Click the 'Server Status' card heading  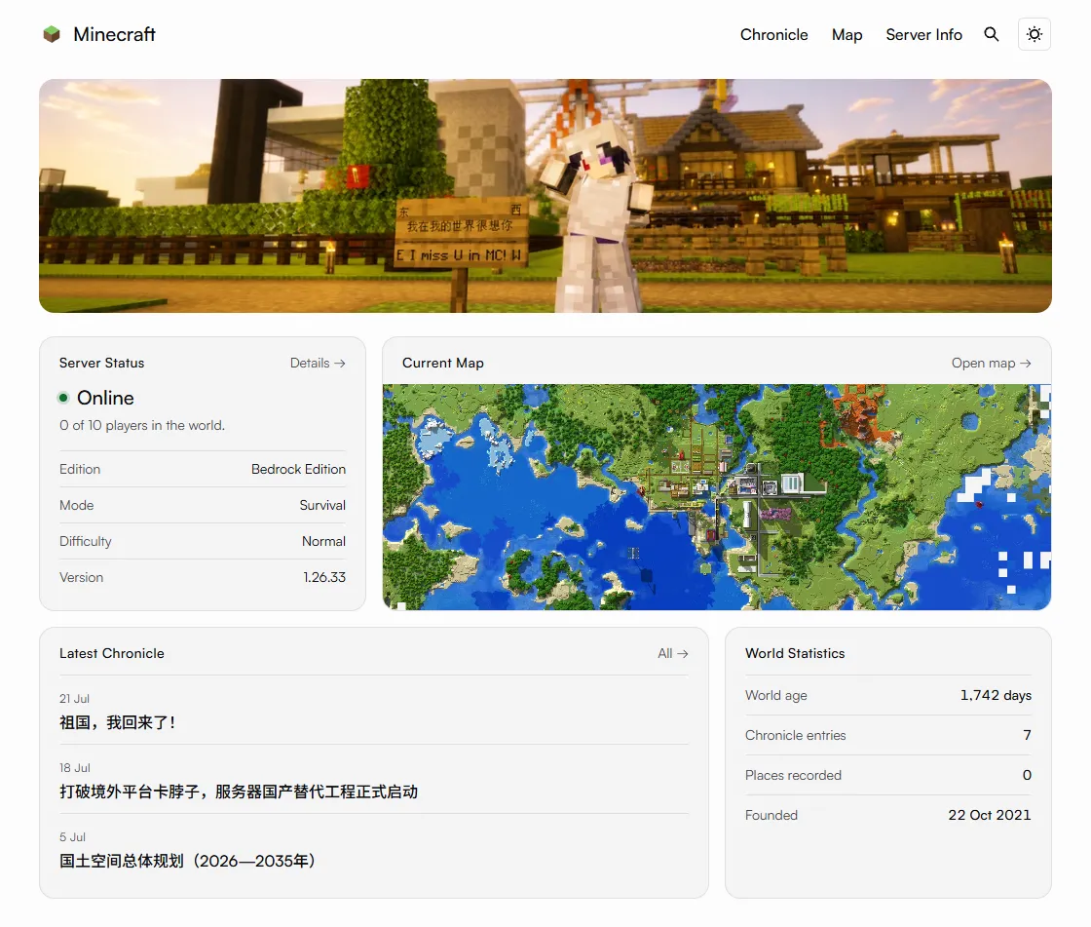point(101,363)
